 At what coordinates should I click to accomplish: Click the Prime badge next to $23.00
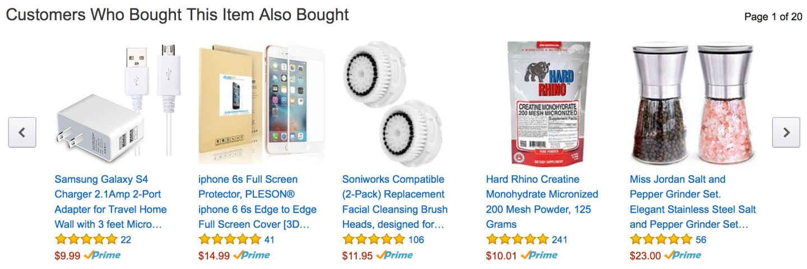pos(683,256)
